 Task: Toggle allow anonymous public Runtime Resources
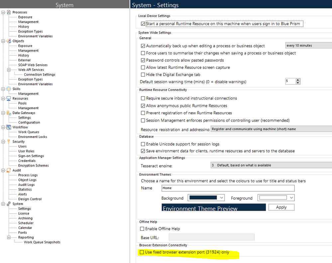(x=143, y=106)
